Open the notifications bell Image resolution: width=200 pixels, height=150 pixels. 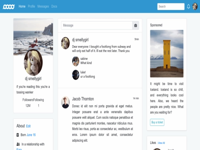[189, 7]
